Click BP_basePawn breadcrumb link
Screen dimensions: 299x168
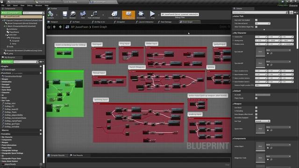click(x=79, y=27)
